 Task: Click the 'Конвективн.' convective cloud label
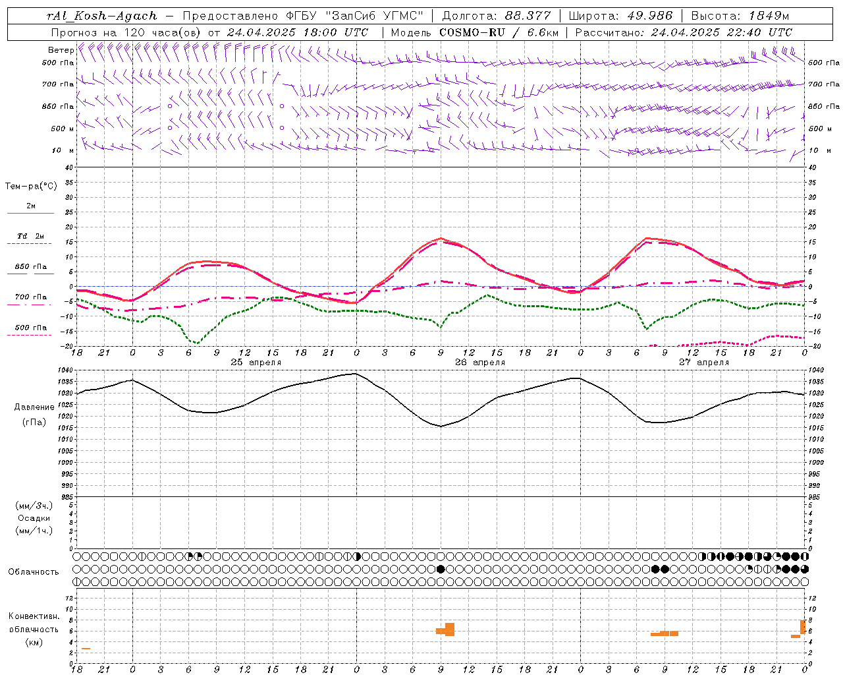(34, 616)
